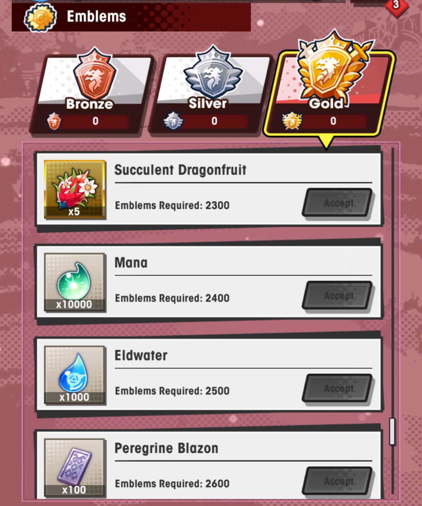The height and width of the screenshot is (506, 422).
Task: Click the small gold emblem counter icon
Action: [292, 121]
